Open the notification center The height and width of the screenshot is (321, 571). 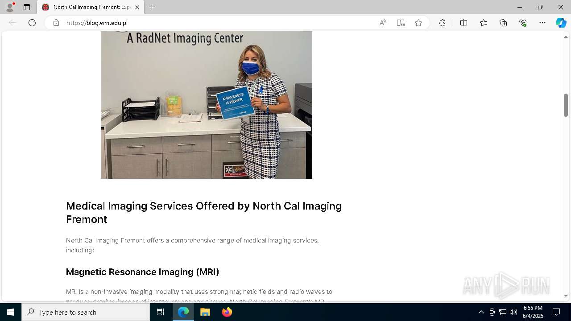[556, 312]
